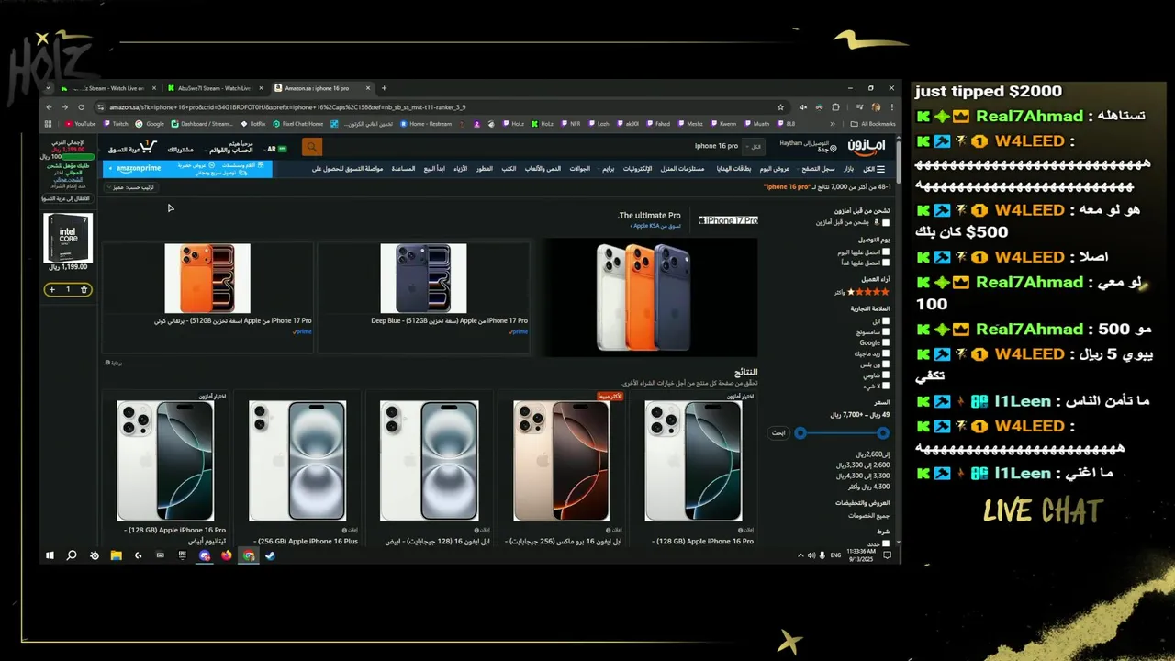Check the OnePlus brand filter
This screenshot has width=1175, height=661.
[886, 364]
